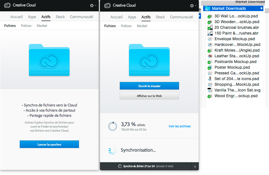Image resolution: width=269 pixels, height=175 pixels.
Task: Select 3D Wall Lo...ockUp.psd file name
Action: 236,16
